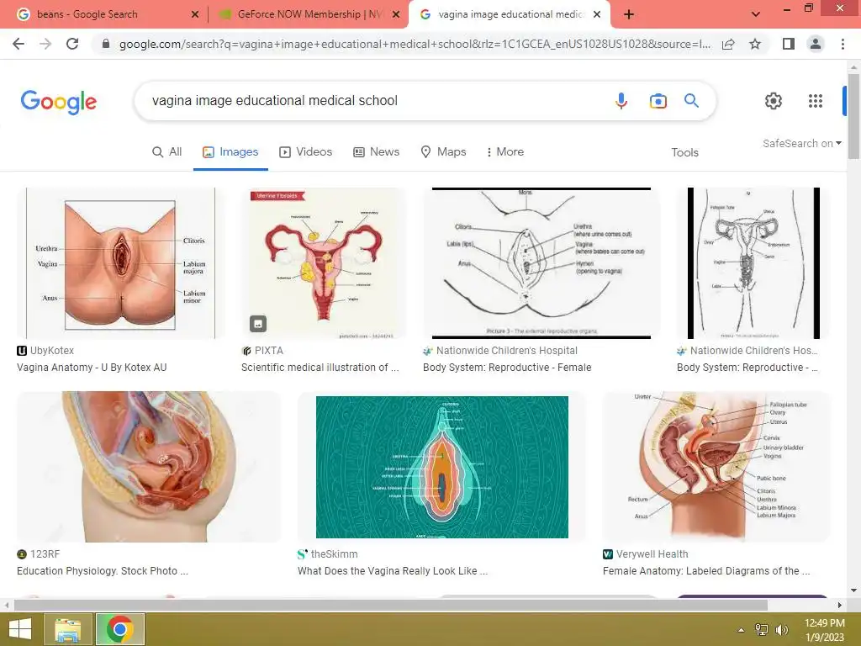Open 'What Does the Vagina Really Look Like' title

393,571
